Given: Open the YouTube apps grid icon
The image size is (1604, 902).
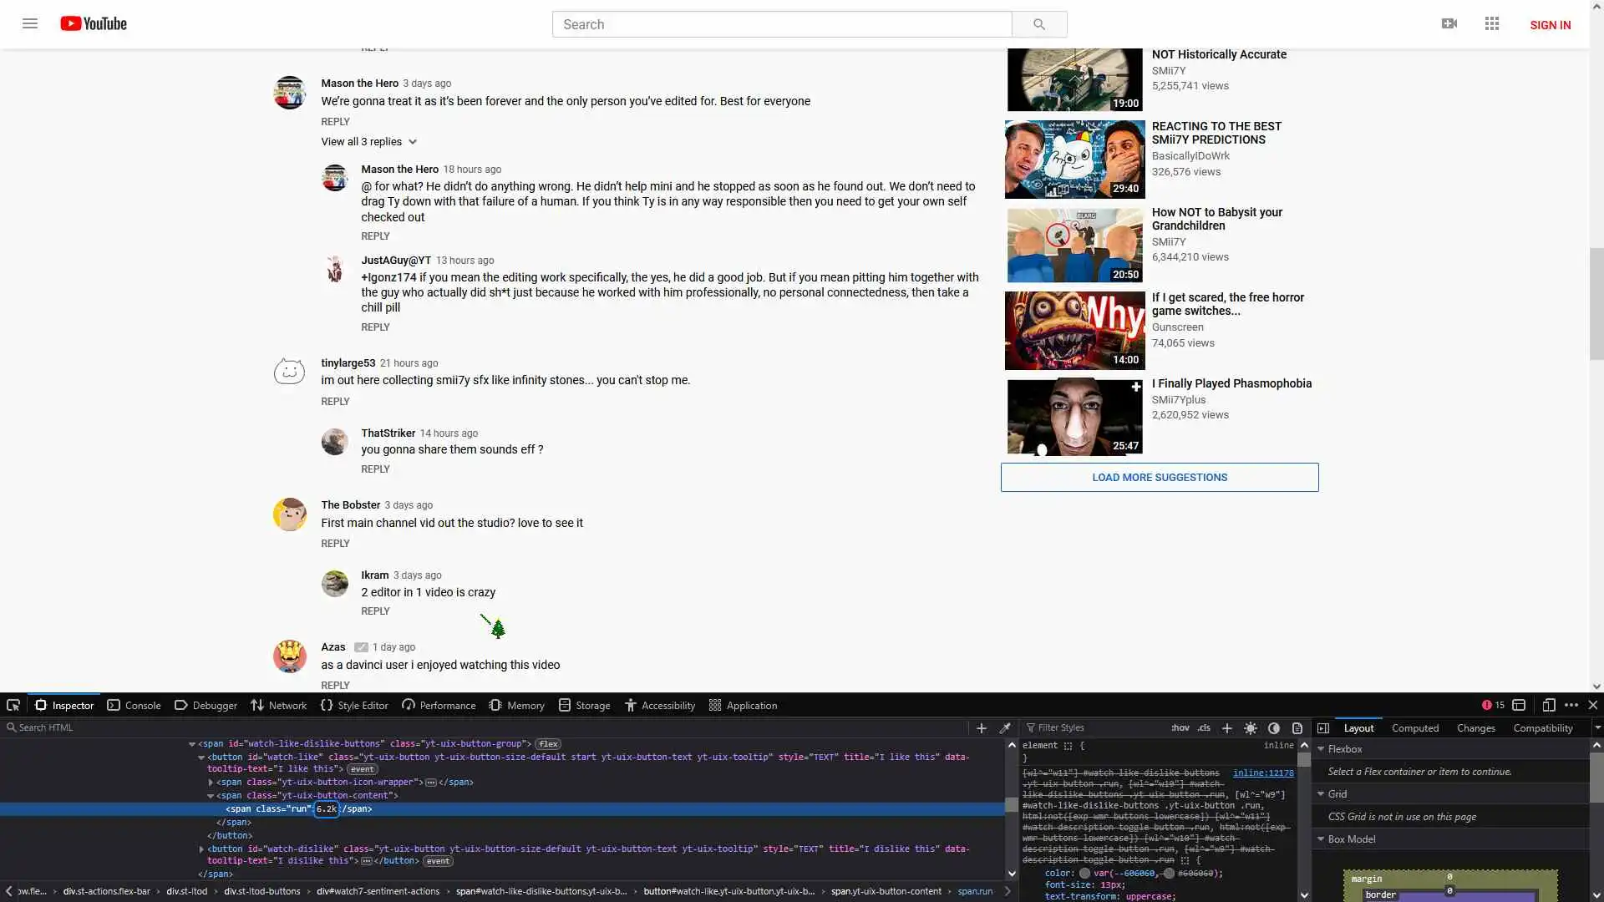Looking at the screenshot, I should 1492,24.
